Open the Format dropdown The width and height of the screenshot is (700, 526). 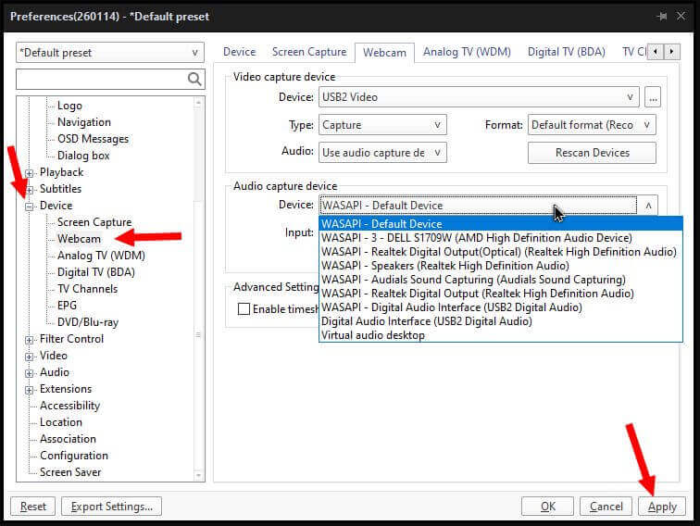pyautogui.click(x=592, y=125)
